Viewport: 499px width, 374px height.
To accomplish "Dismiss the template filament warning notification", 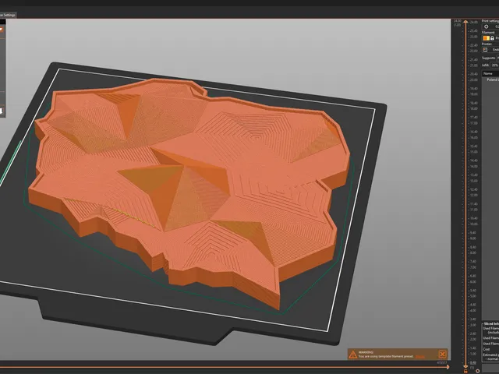I will pyautogui.click(x=442, y=354).
